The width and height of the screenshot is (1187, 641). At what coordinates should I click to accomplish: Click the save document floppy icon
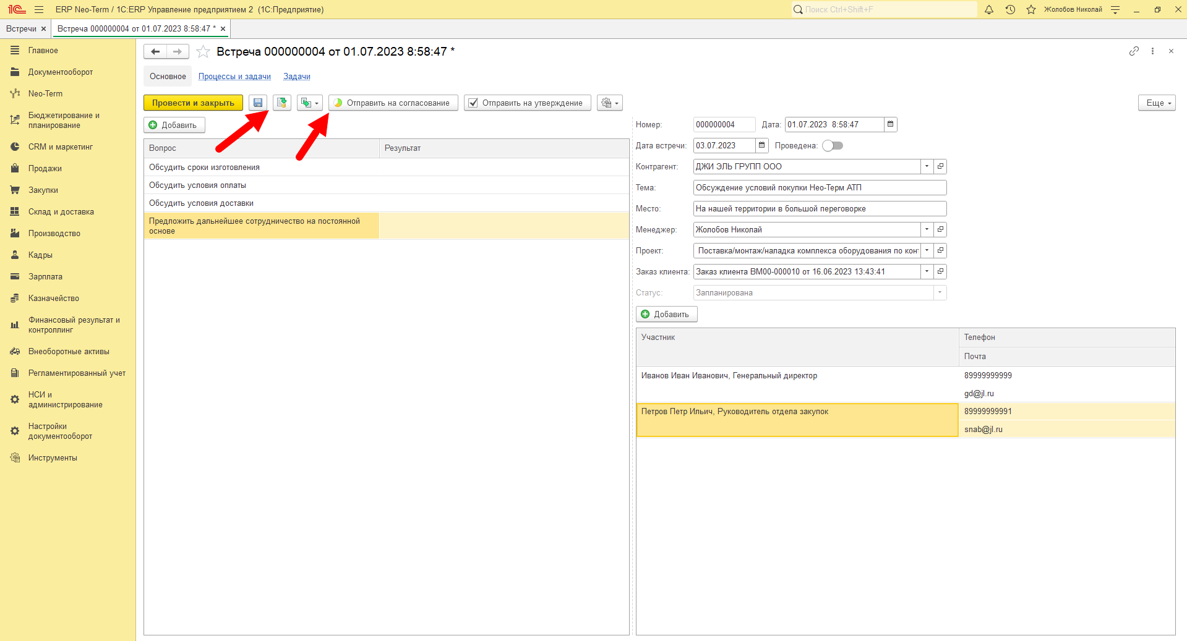click(258, 103)
